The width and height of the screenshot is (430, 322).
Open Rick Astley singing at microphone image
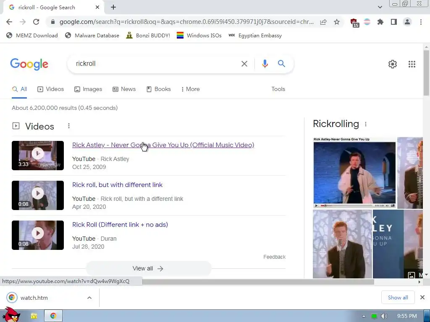342,244
